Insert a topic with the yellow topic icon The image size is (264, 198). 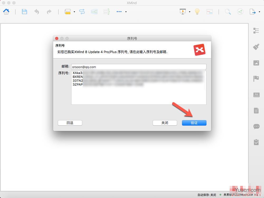[68, 12]
